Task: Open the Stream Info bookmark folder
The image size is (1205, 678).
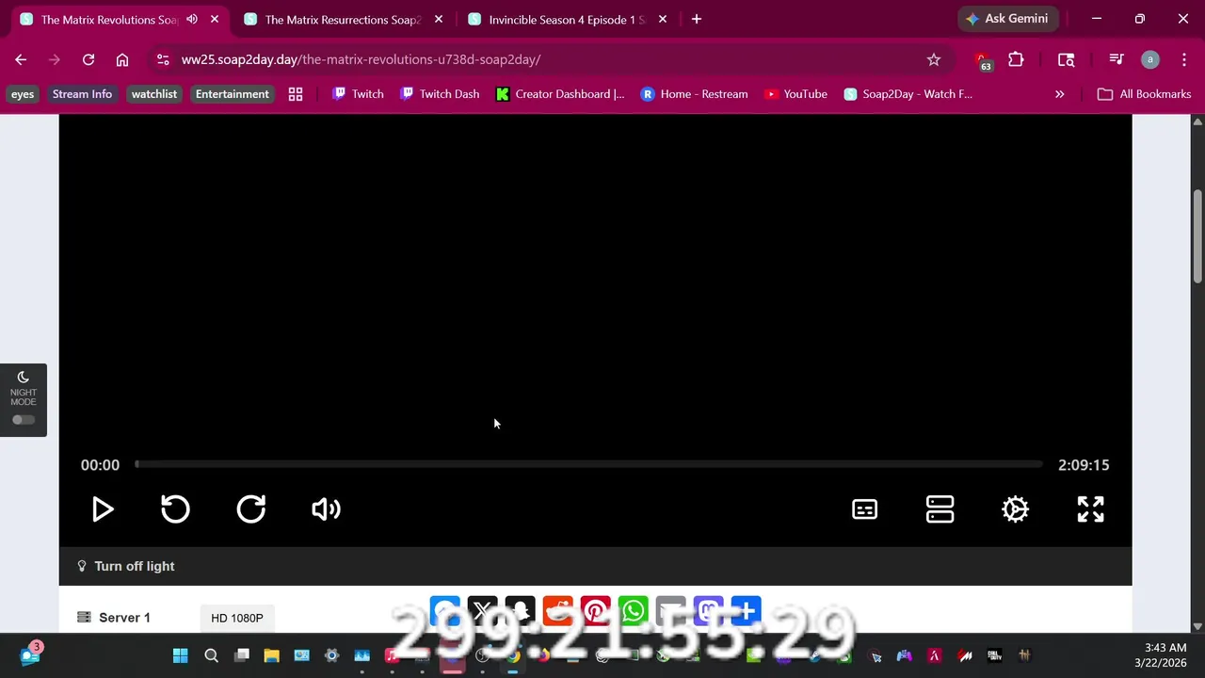Action: (x=82, y=94)
